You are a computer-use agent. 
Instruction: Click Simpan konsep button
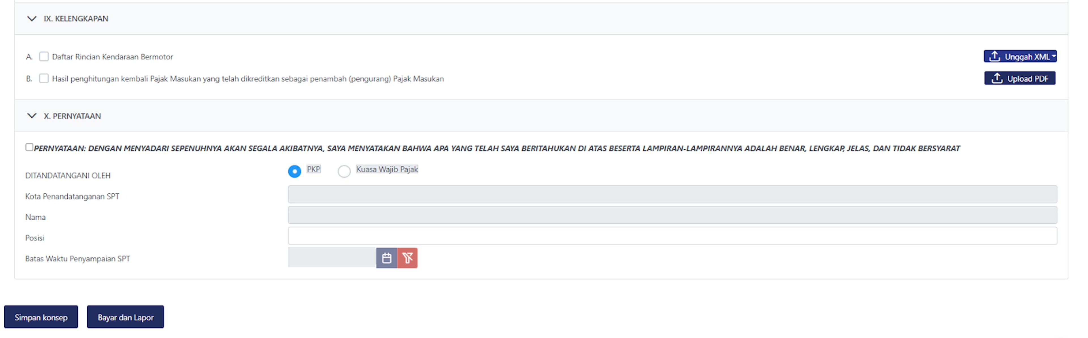(x=41, y=317)
